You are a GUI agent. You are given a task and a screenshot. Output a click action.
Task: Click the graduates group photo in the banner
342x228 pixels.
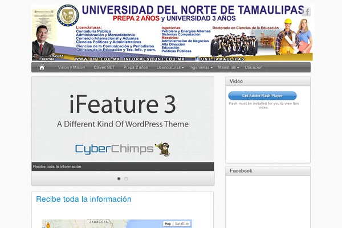pyautogui.click(x=234, y=44)
